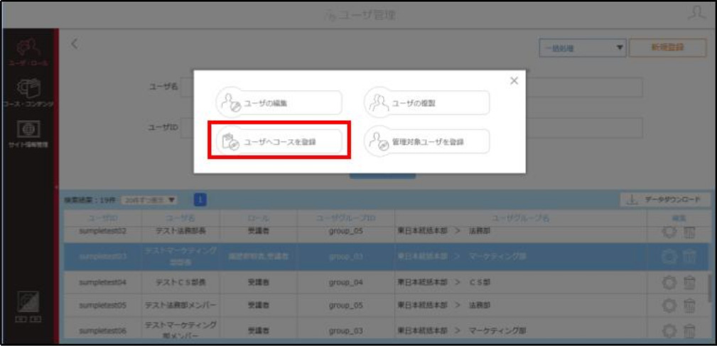The height and width of the screenshot is (346, 717).
Task: Click gear icon for sumpletest06 row
Action: 670,330
